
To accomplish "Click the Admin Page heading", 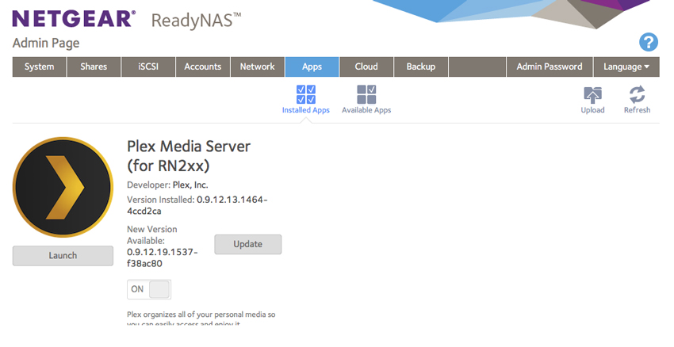I will coord(46,43).
